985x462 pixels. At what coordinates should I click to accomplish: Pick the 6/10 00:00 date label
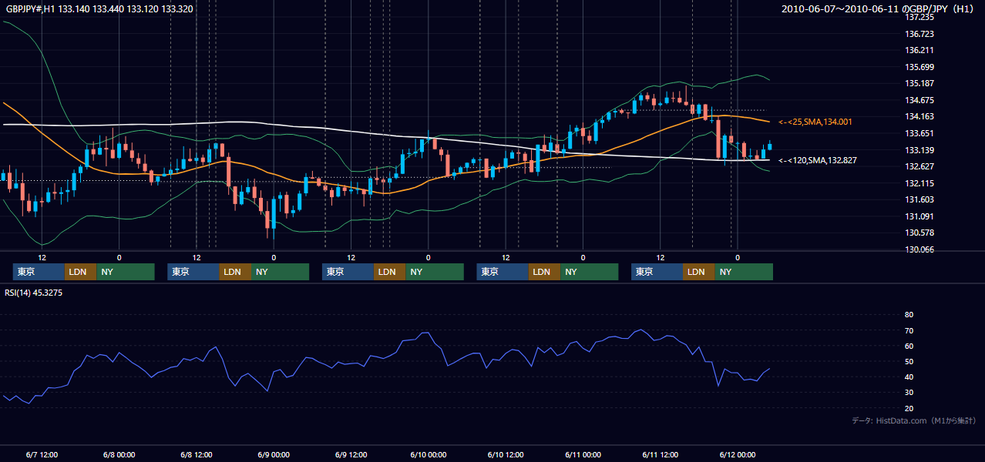pyautogui.click(x=428, y=454)
